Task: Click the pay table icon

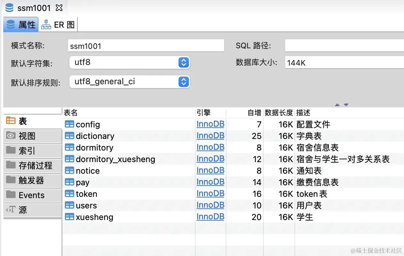Action: 69,182
